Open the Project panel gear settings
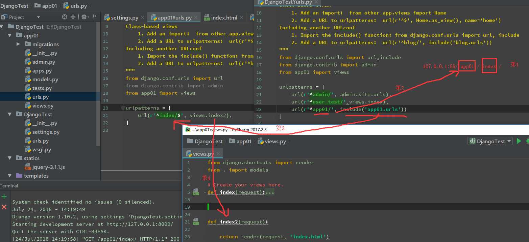The image size is (529, 242). point(84,17)
